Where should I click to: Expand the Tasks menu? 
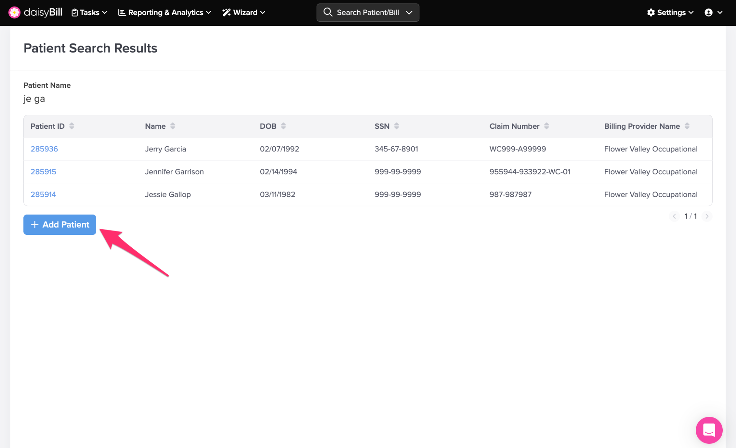click(x=89, y=13)
